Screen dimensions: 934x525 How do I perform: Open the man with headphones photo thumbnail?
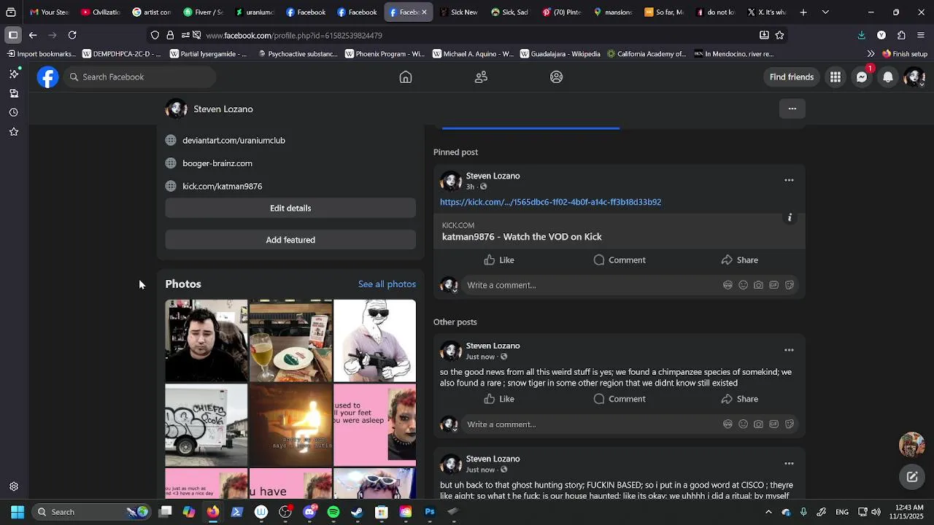pyautogui.click(x=207, y=341)
